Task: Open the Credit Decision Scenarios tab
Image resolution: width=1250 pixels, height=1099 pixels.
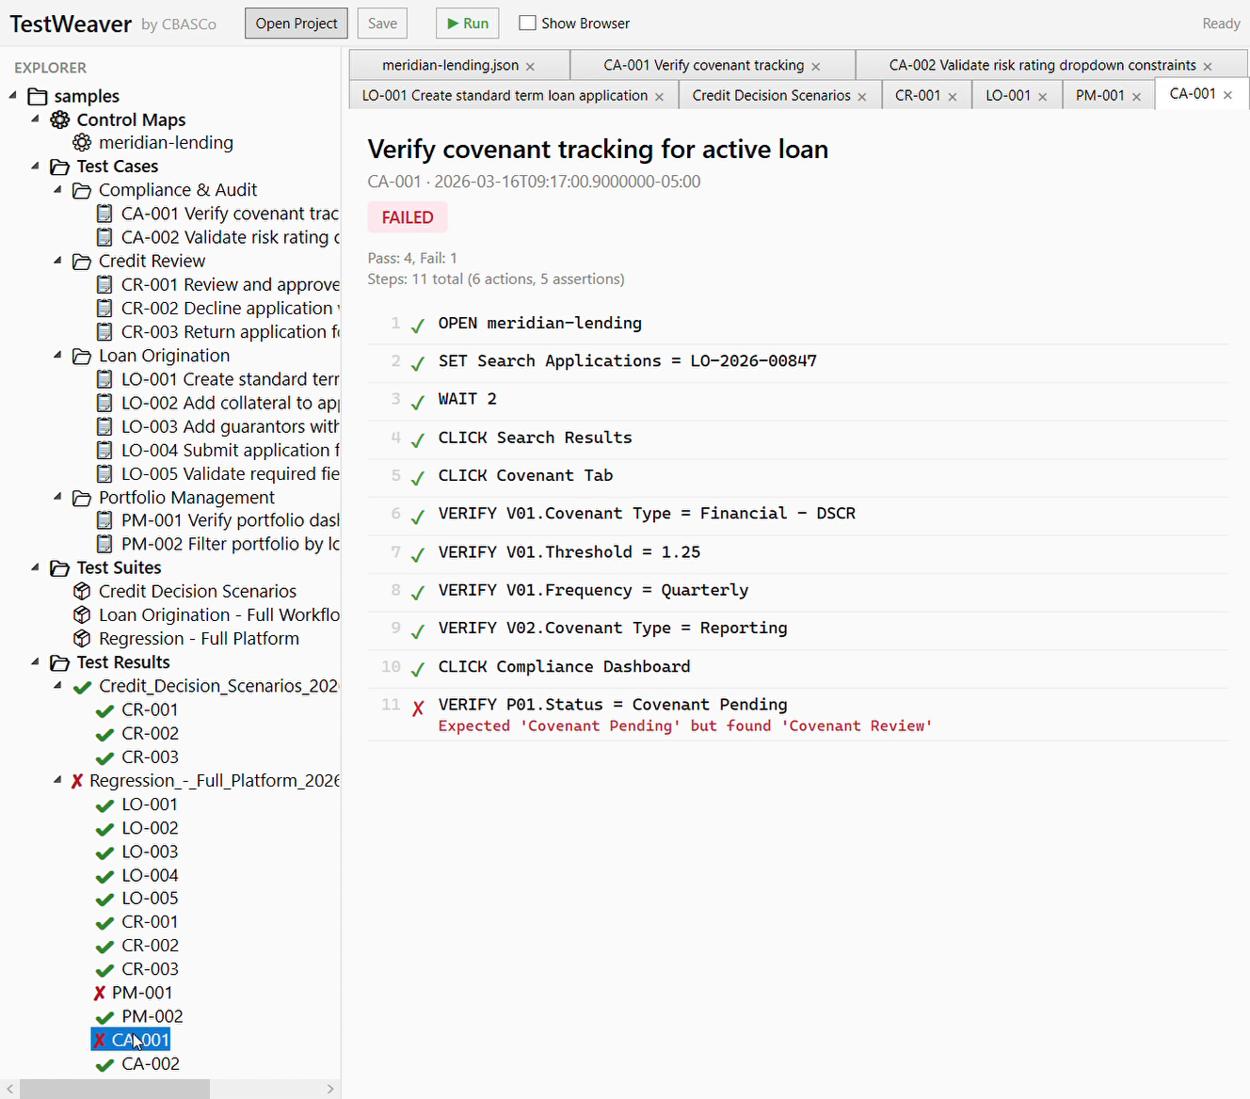Action: tap(770, 95)
